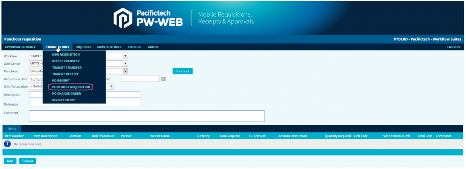This screenshot has width=466, height=169.
Task: Click the Unit Cost column header
Action: (360, 136)
